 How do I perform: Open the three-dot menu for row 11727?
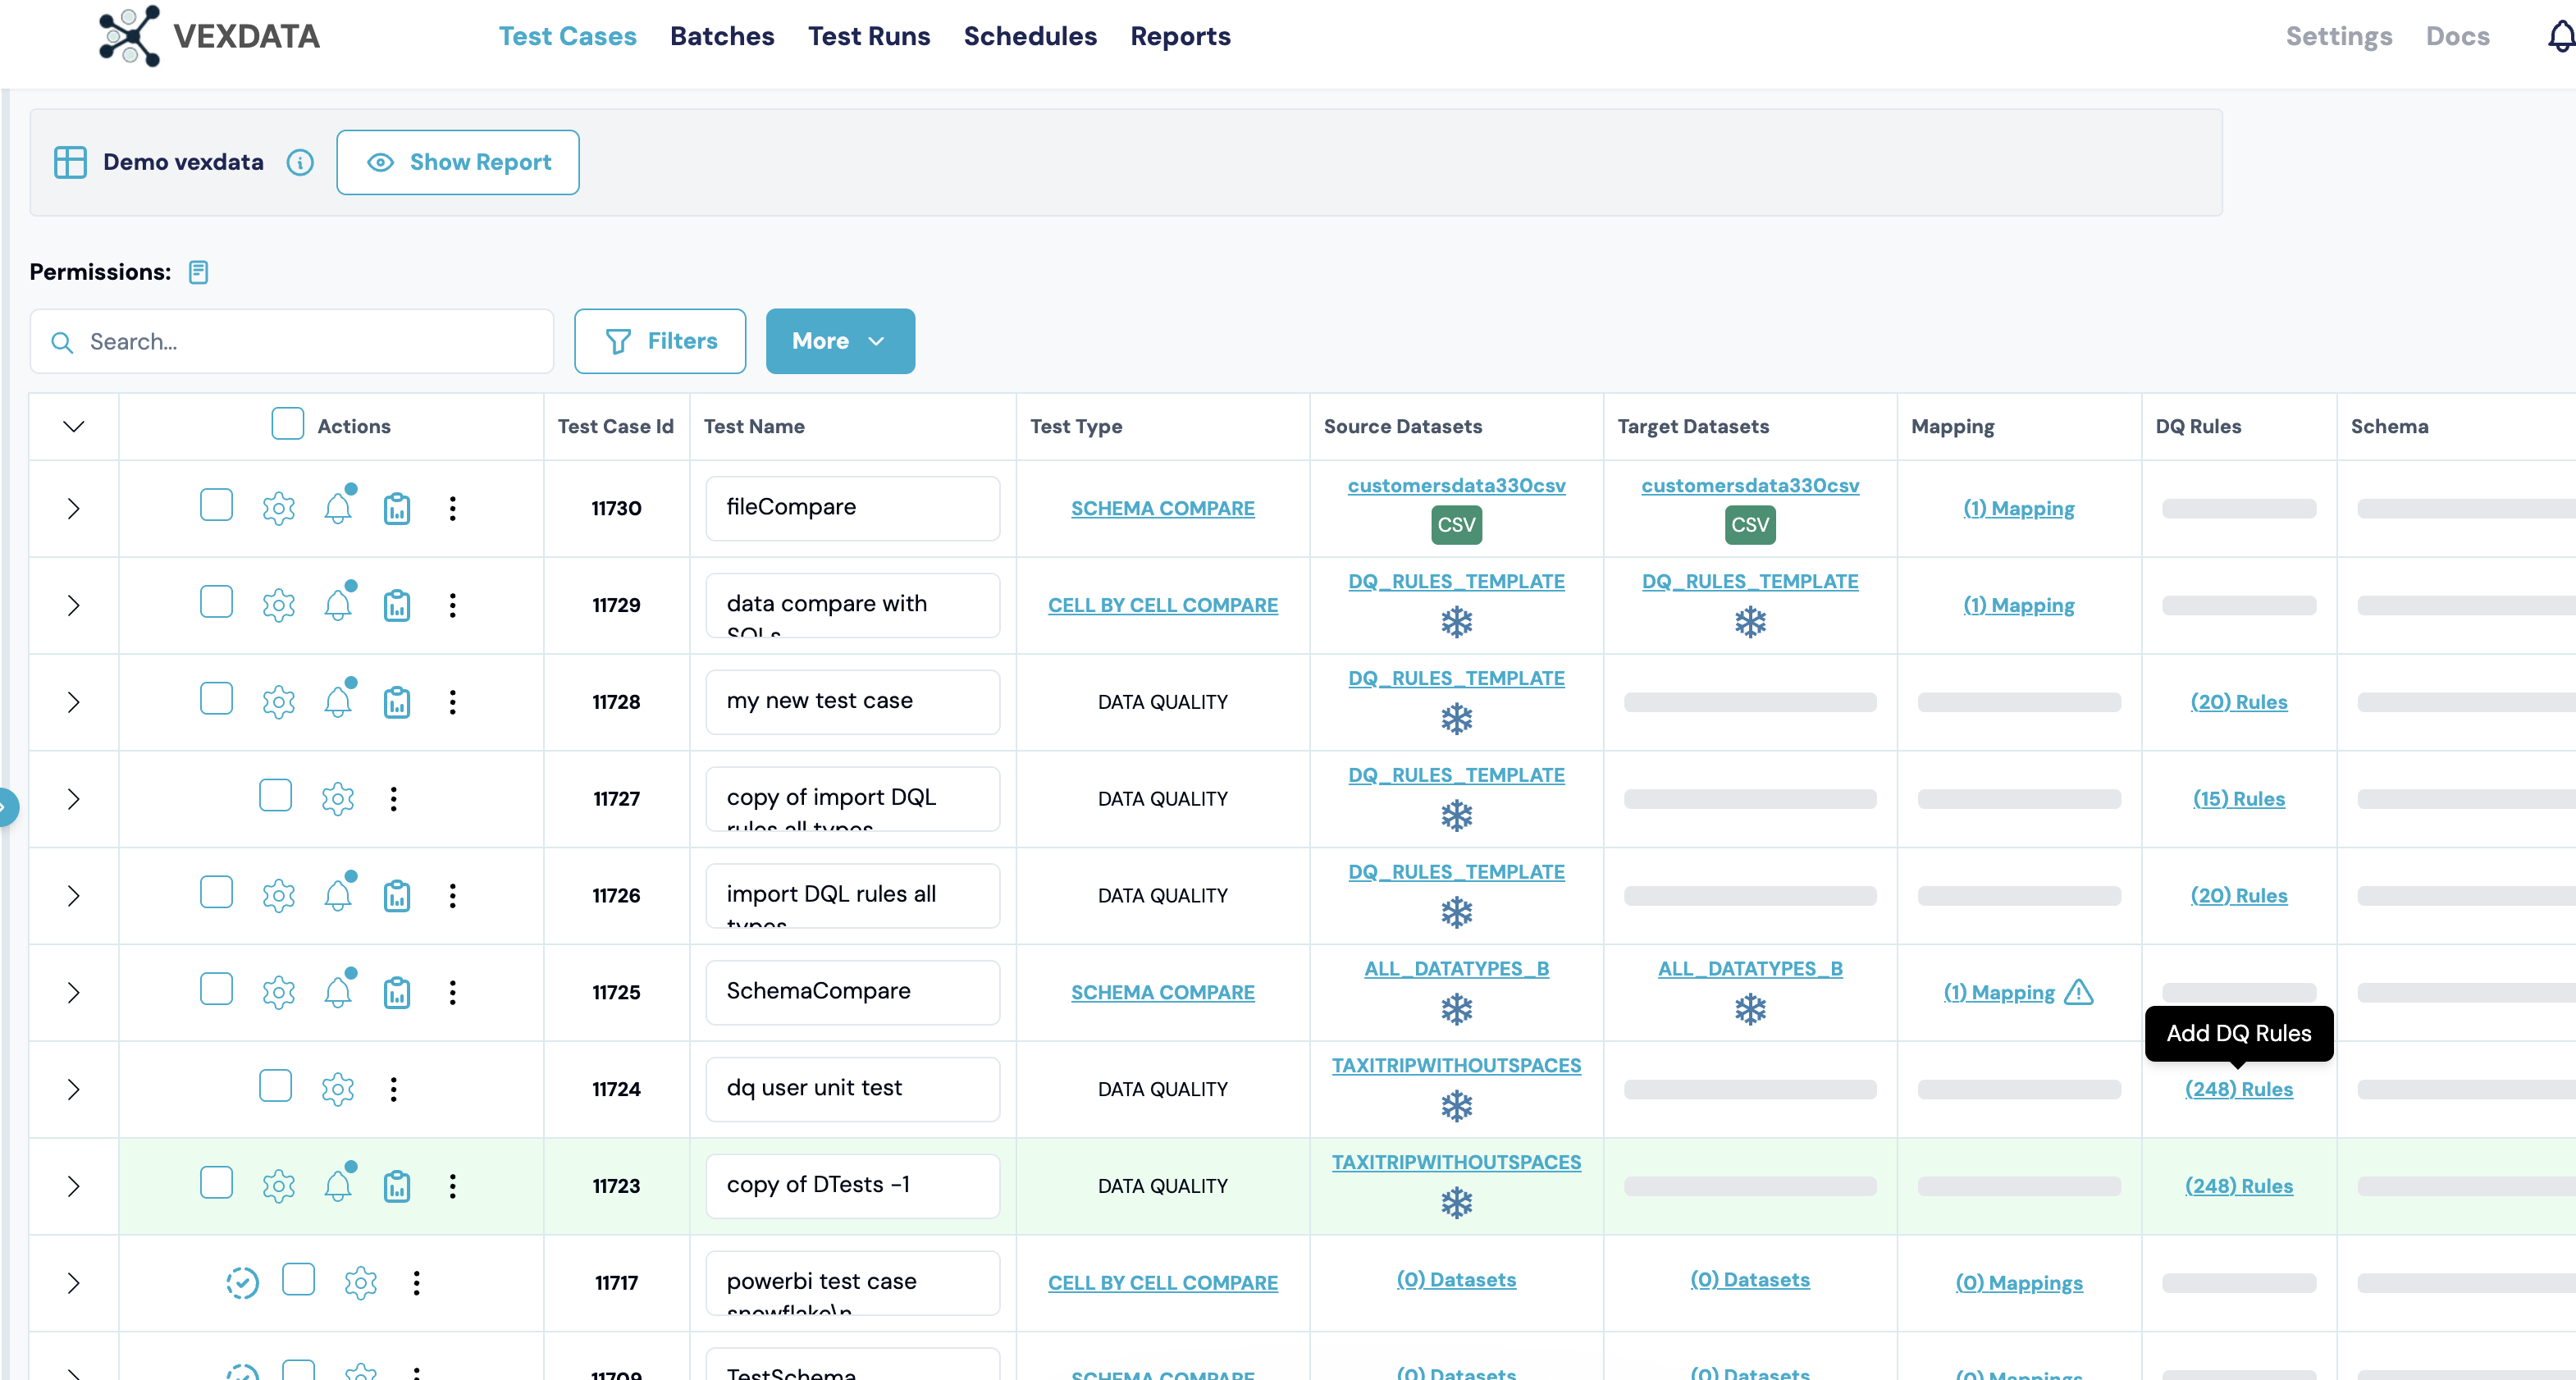click(x=394, y=798)
